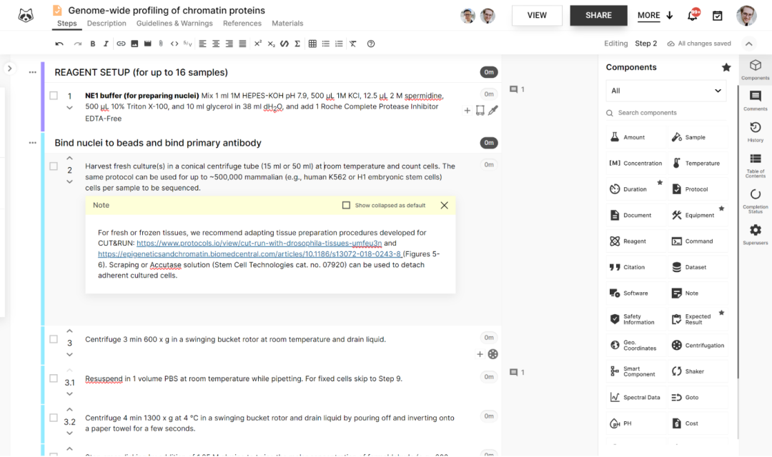Show the Table of Contents panel
The height and width of the screenshot is (457, 772).
(x=756, y=166)
